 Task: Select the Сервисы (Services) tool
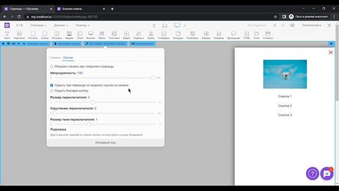[139, 35]
